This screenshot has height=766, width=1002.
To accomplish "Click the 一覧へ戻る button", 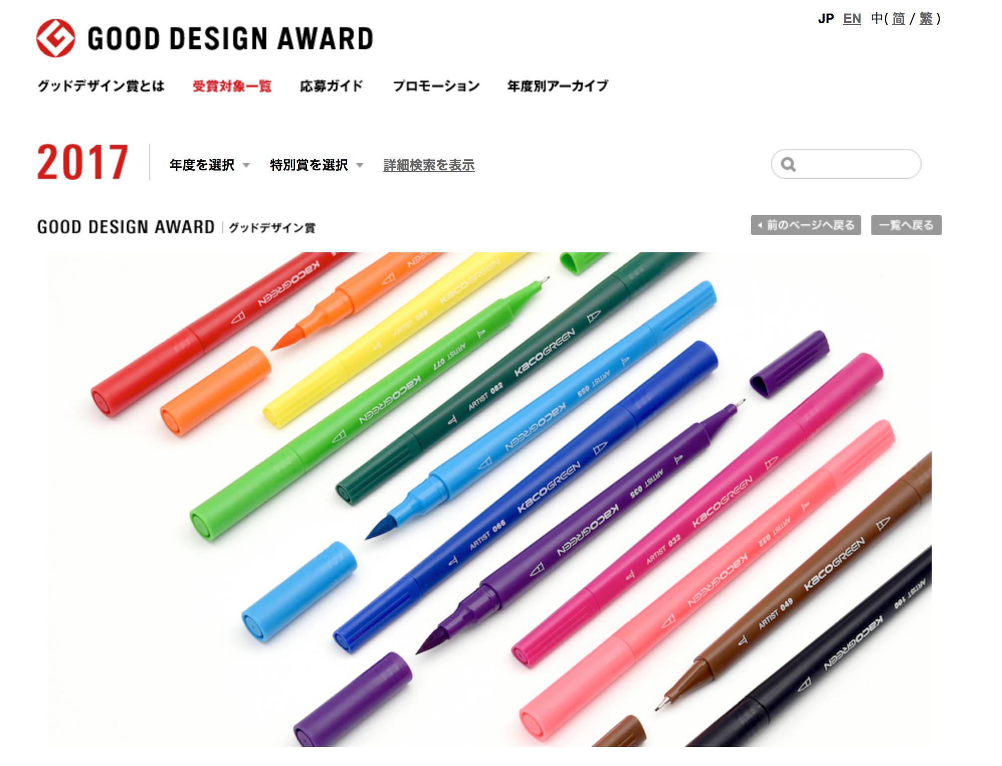I will tap(906, 225).
